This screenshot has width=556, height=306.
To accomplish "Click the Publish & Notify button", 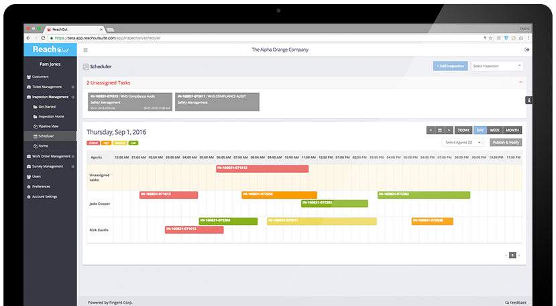I will point(506,143).
